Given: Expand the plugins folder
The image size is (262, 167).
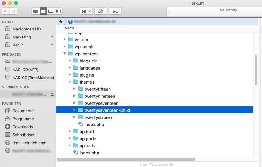Looking at the screenshot, I should (70, 75).
